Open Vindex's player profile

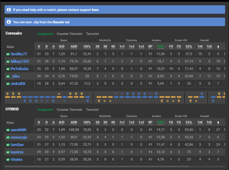pyautogui.click(x=17, y=159)
